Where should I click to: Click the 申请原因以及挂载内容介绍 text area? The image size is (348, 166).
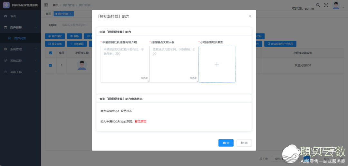click(125, 64)
